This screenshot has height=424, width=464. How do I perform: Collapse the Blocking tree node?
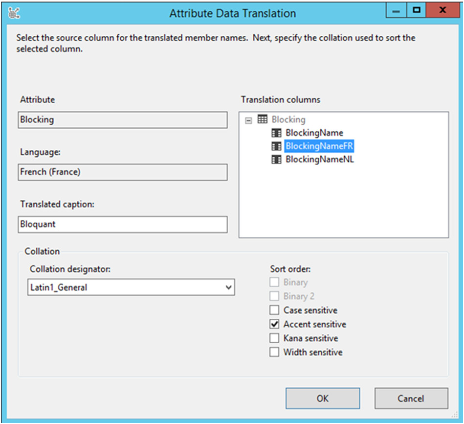[249, 120]
